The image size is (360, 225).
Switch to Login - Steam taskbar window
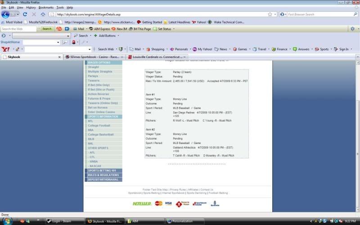(x=65, y=221)
